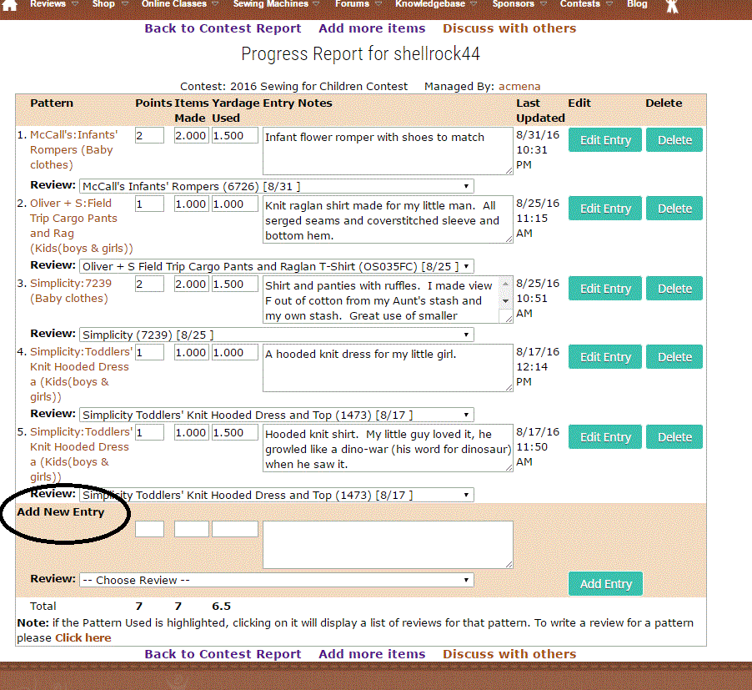Click Items Made field for row 4 entry
752x690 pixels.
(192, 353)
